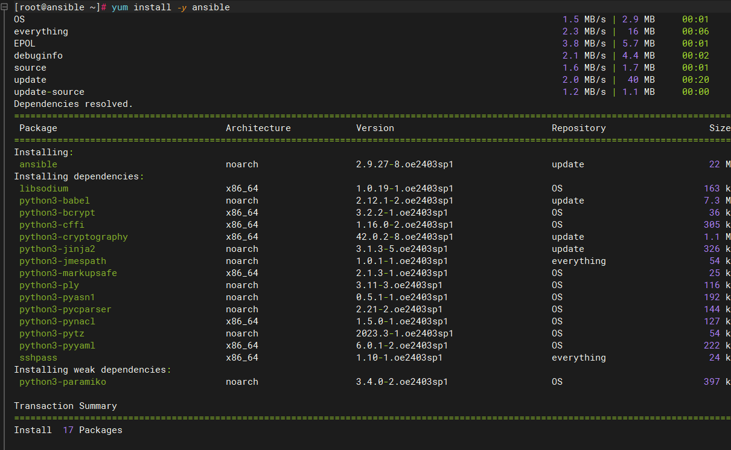Collapse the command output fold icon
Image resolution: width=731 pixels, height=450 pixels.
(4, 7)
